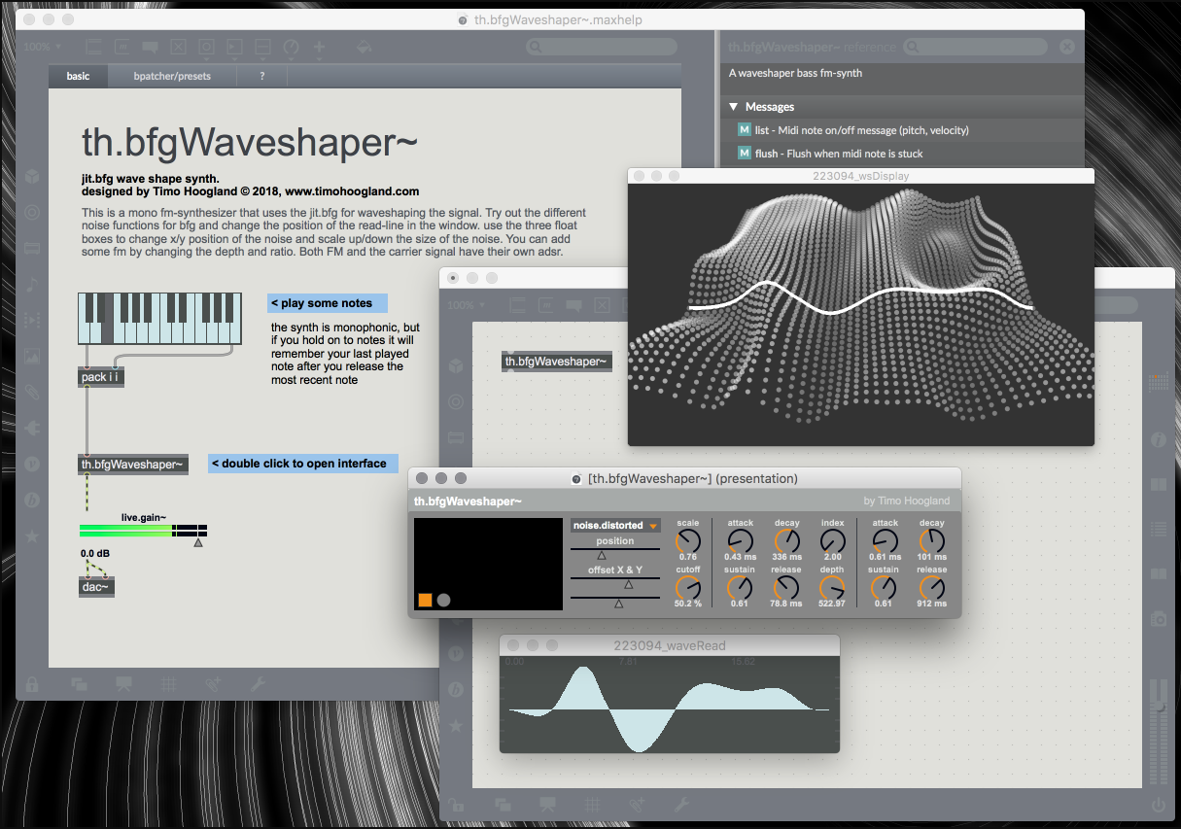
Task: Toggle the gray circle button in synth display
Action: click(x=444, y=600)
